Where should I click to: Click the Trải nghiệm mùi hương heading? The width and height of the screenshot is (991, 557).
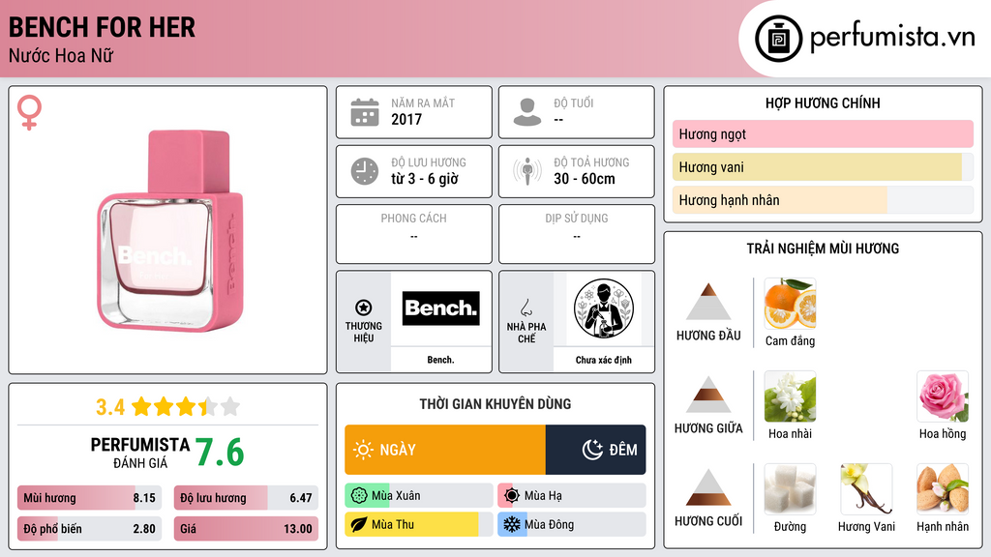tap(823, 249)
